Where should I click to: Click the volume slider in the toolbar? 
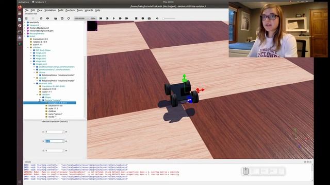pyautogui.click(x=169, y=18)
